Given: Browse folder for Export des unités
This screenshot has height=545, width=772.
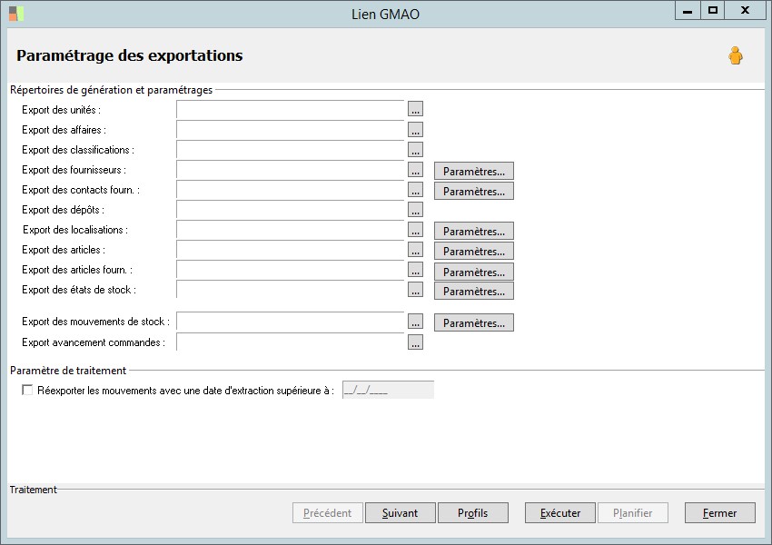Looking at the screenshot, I should 416,109.
